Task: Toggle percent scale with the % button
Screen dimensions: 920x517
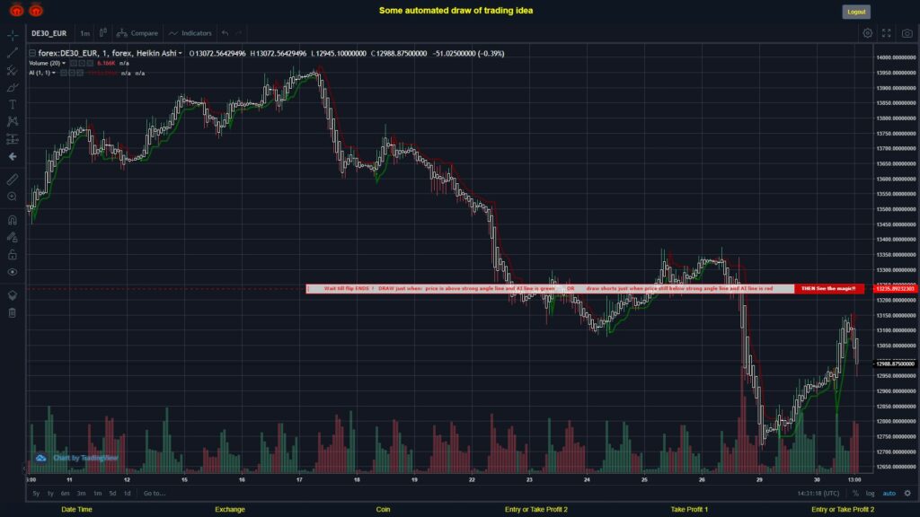Action: (855, 494)
